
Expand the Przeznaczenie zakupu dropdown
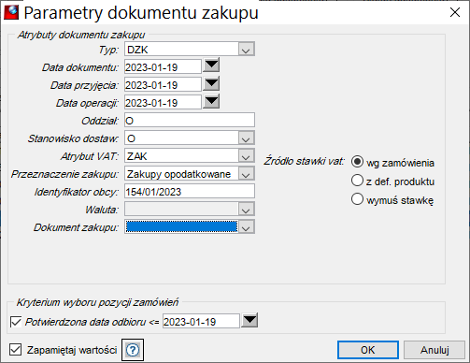pos(246,174)
